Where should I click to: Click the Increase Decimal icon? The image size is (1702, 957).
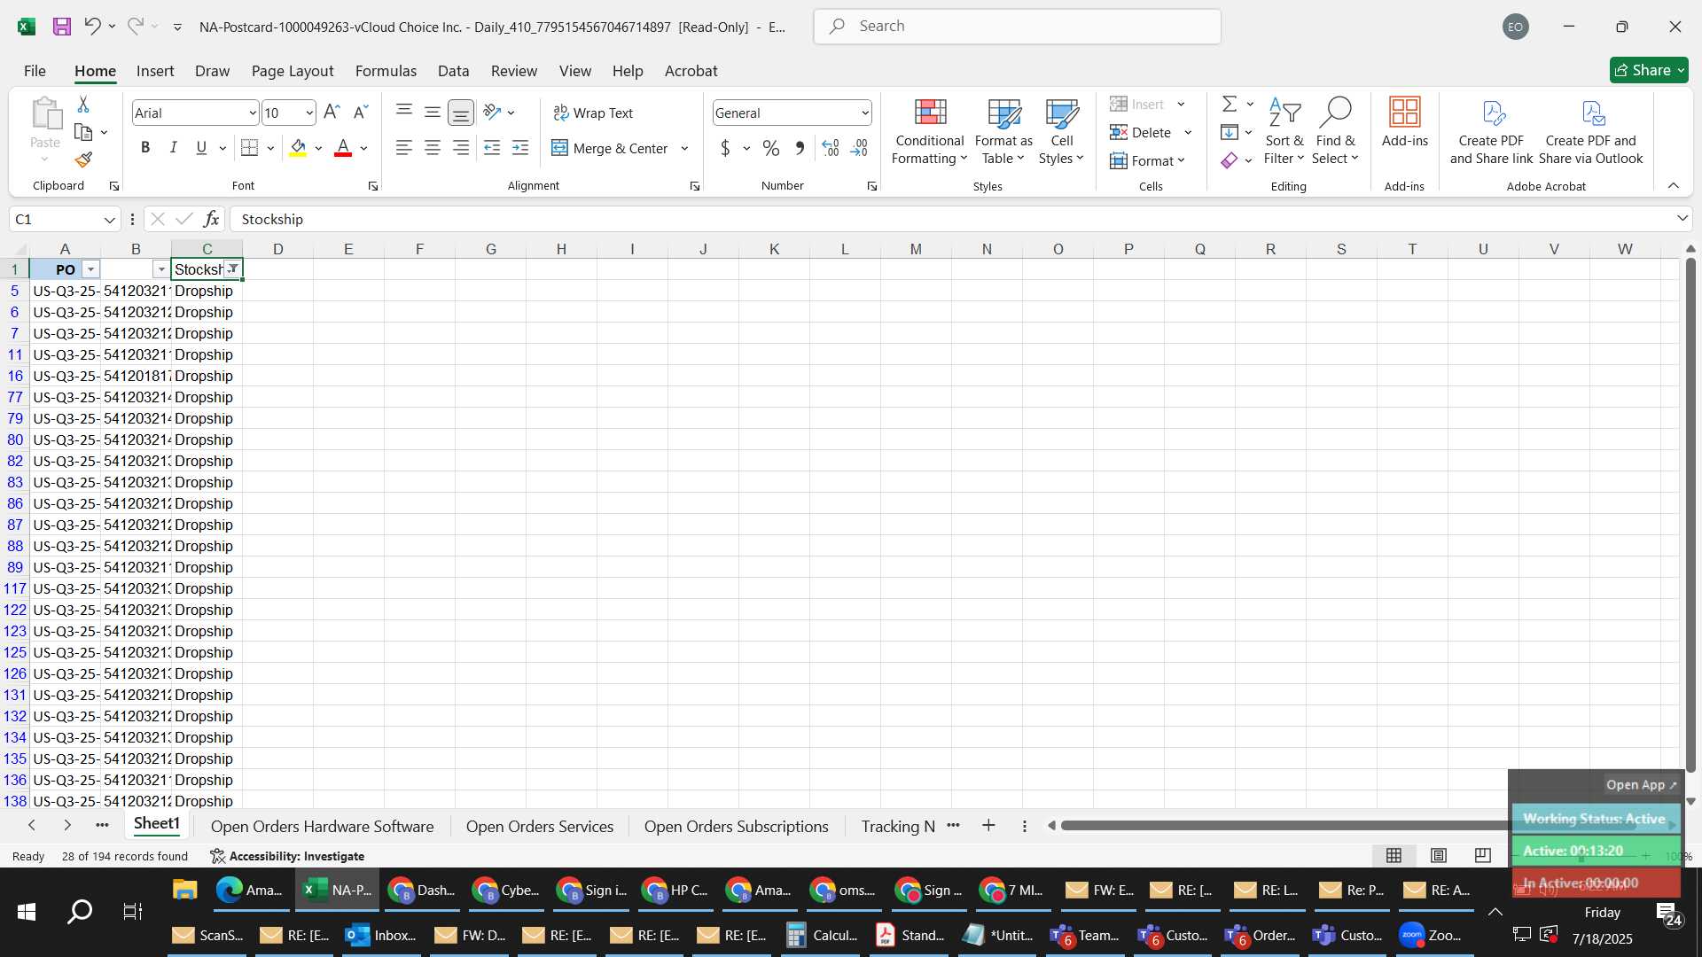(x=831, y=148)
